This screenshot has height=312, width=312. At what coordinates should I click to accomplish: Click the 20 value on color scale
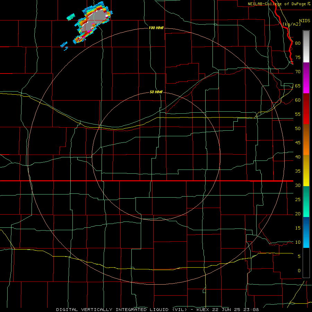click(298, 214)
